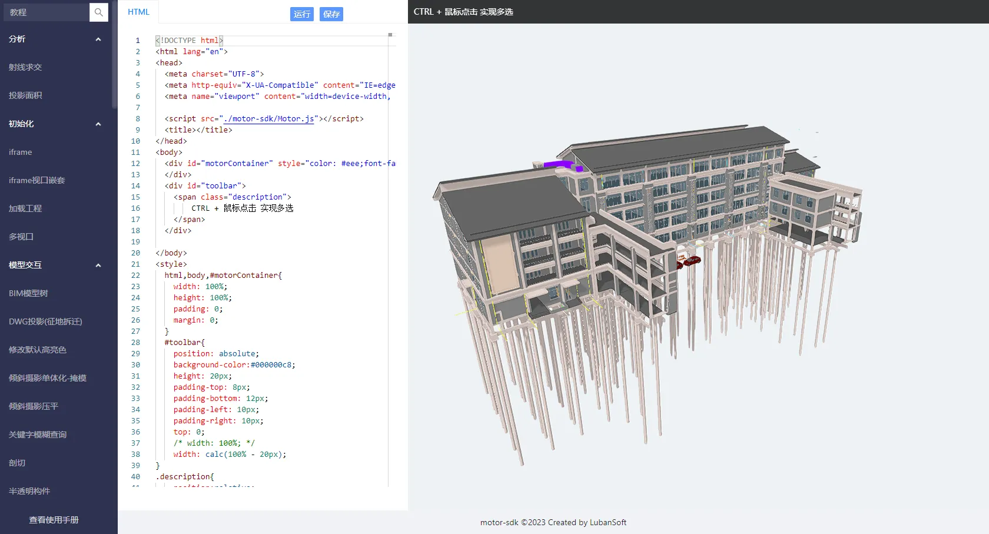Click the 保存 save button
989x534 pixels.
click(x=331, y=14)
